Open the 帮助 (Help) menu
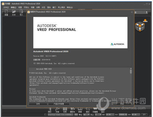 (70, 7)
